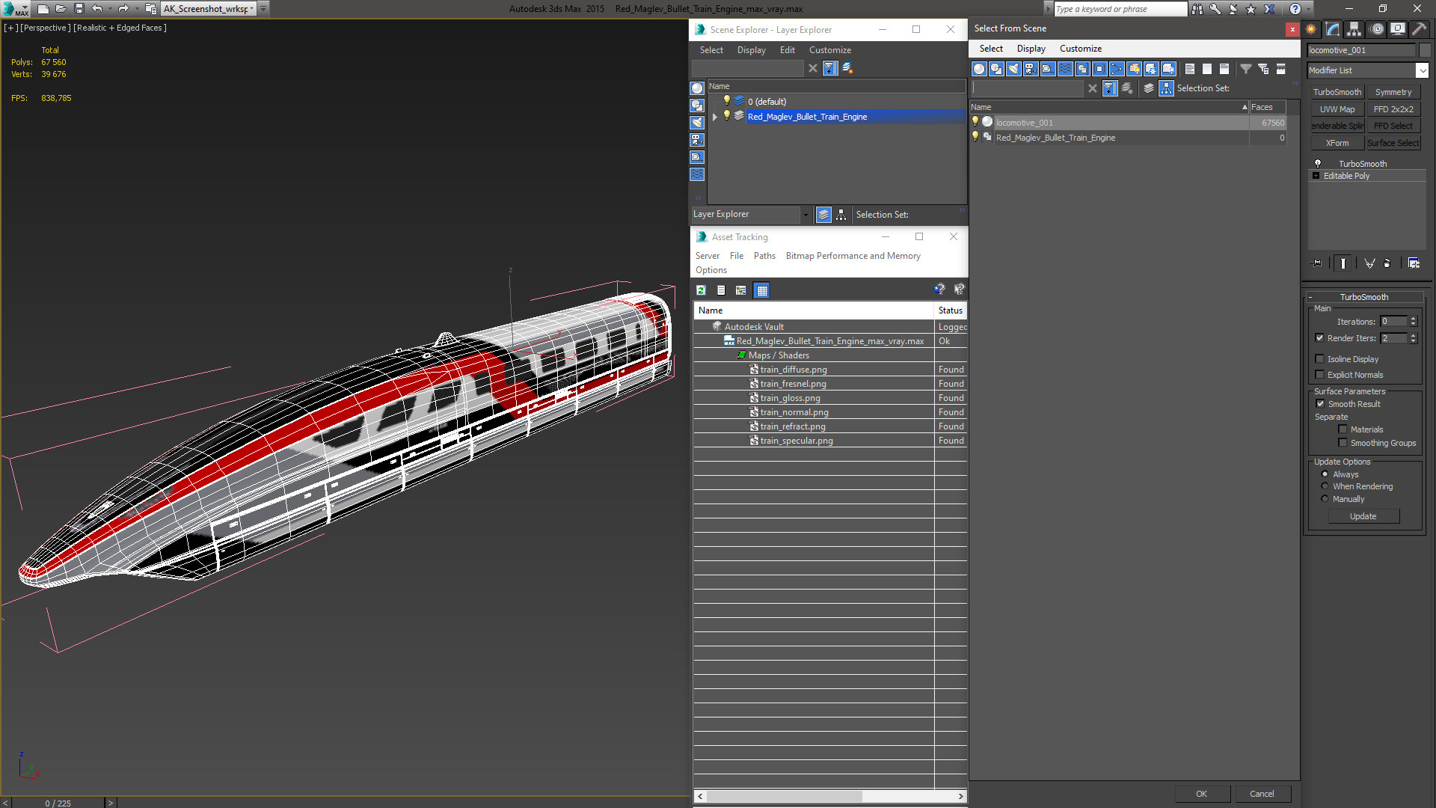Open Select menu in Scene Explorer

(x=711, y=50)
